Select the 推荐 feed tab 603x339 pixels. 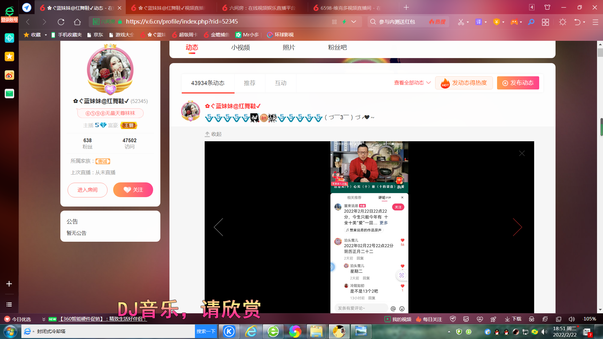tap(250, 83)
